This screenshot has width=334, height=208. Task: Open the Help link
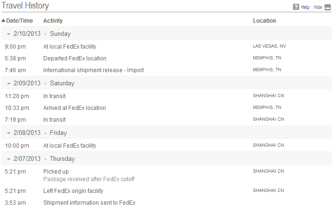pos(305,7)
